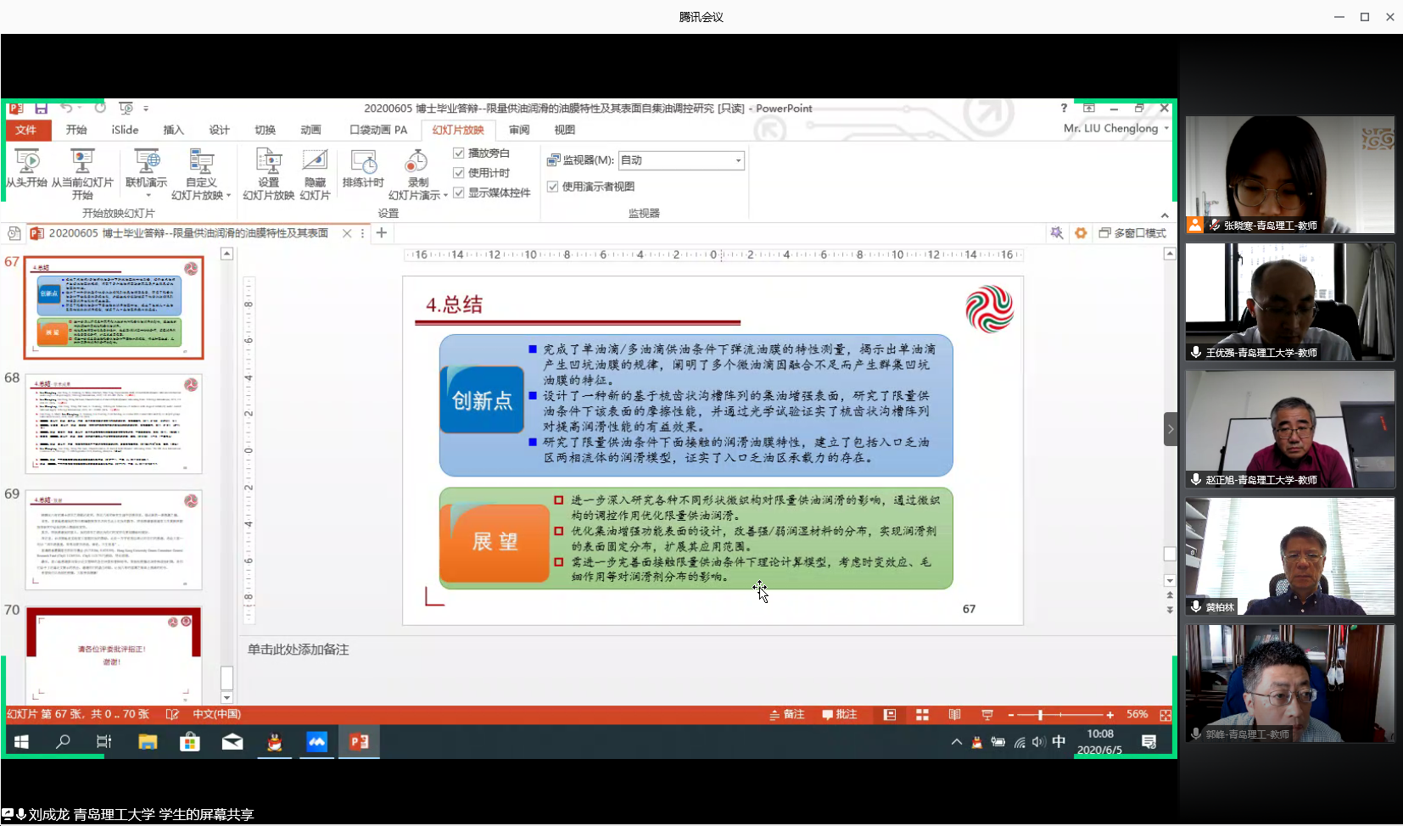Screen dimensions: 1403x826
Task: Click spell check icon in status bar
Action: point(172,715)
